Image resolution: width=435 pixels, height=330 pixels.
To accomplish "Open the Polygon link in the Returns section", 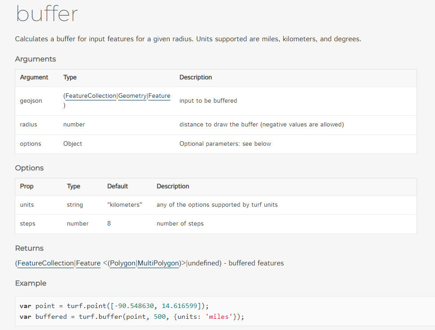I will 122,263.
